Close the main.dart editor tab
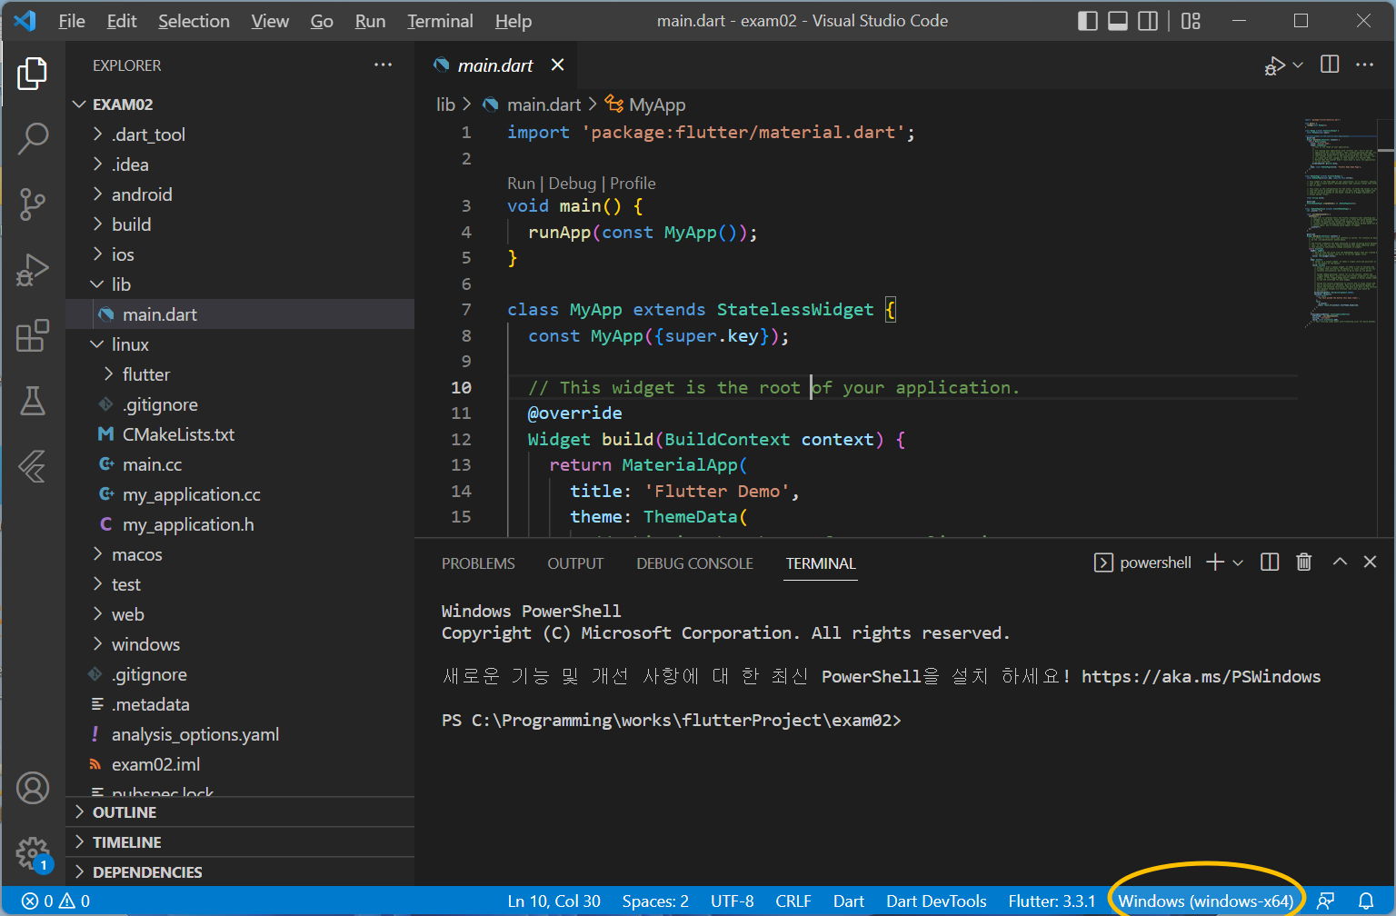1396x916 pixels. [557, 65]
